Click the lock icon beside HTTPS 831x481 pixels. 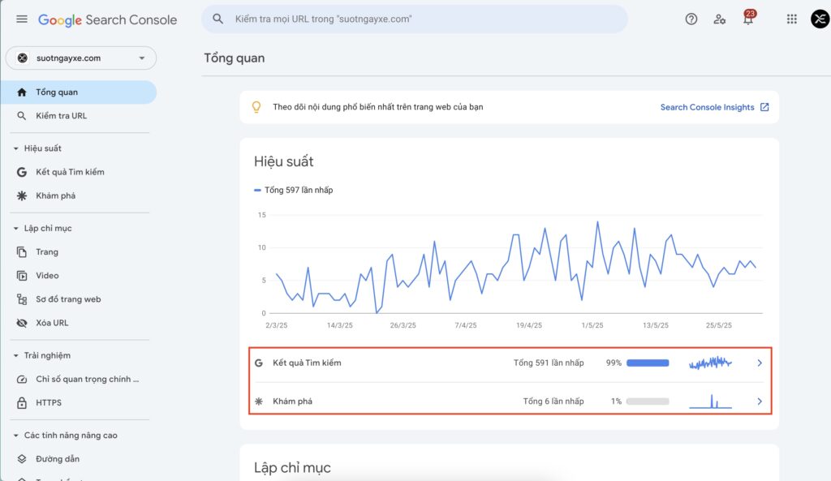click(22, 403)
